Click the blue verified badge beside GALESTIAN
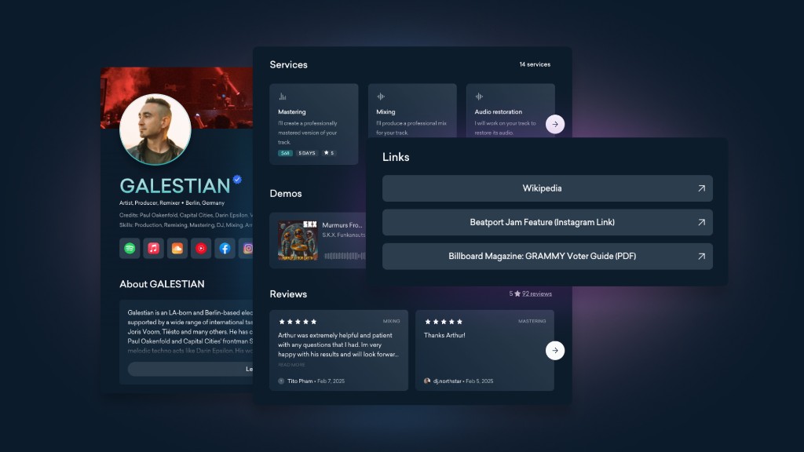 click(237, 180)
